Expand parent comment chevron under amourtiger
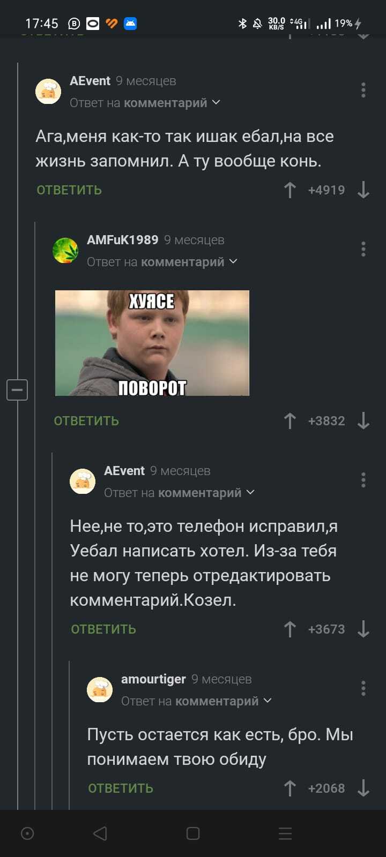 tap(268, 700)
